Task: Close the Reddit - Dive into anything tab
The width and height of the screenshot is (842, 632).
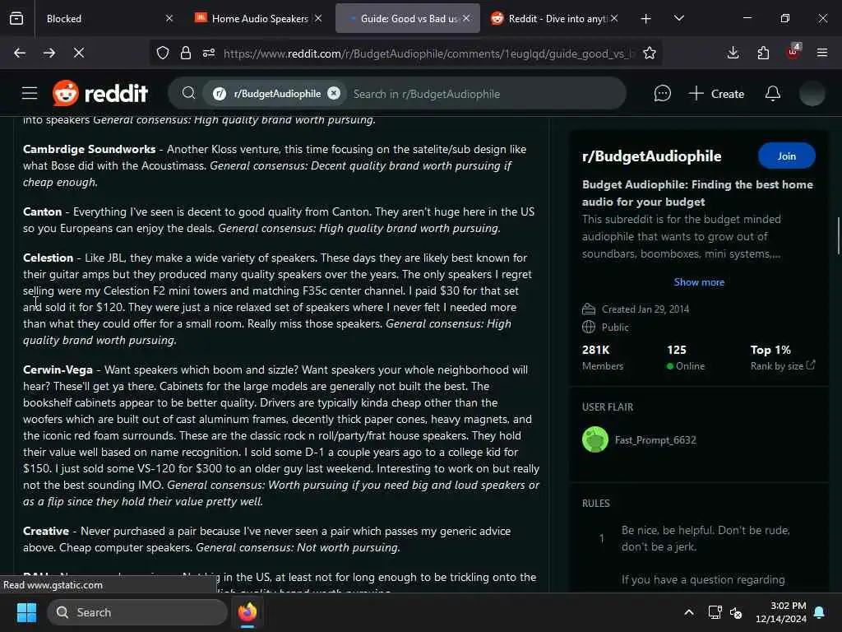Action: click(x=615, y=18)
